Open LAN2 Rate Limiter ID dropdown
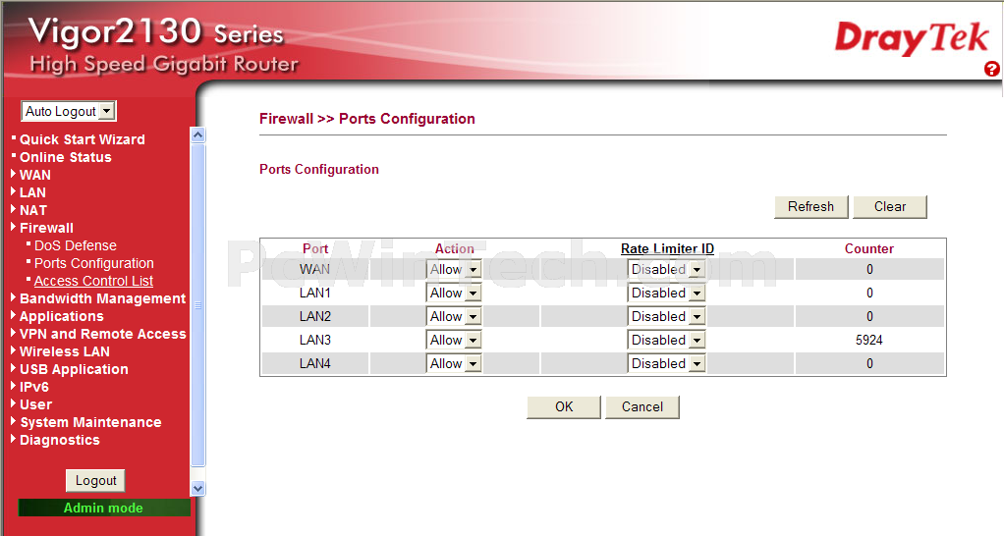 667,317
